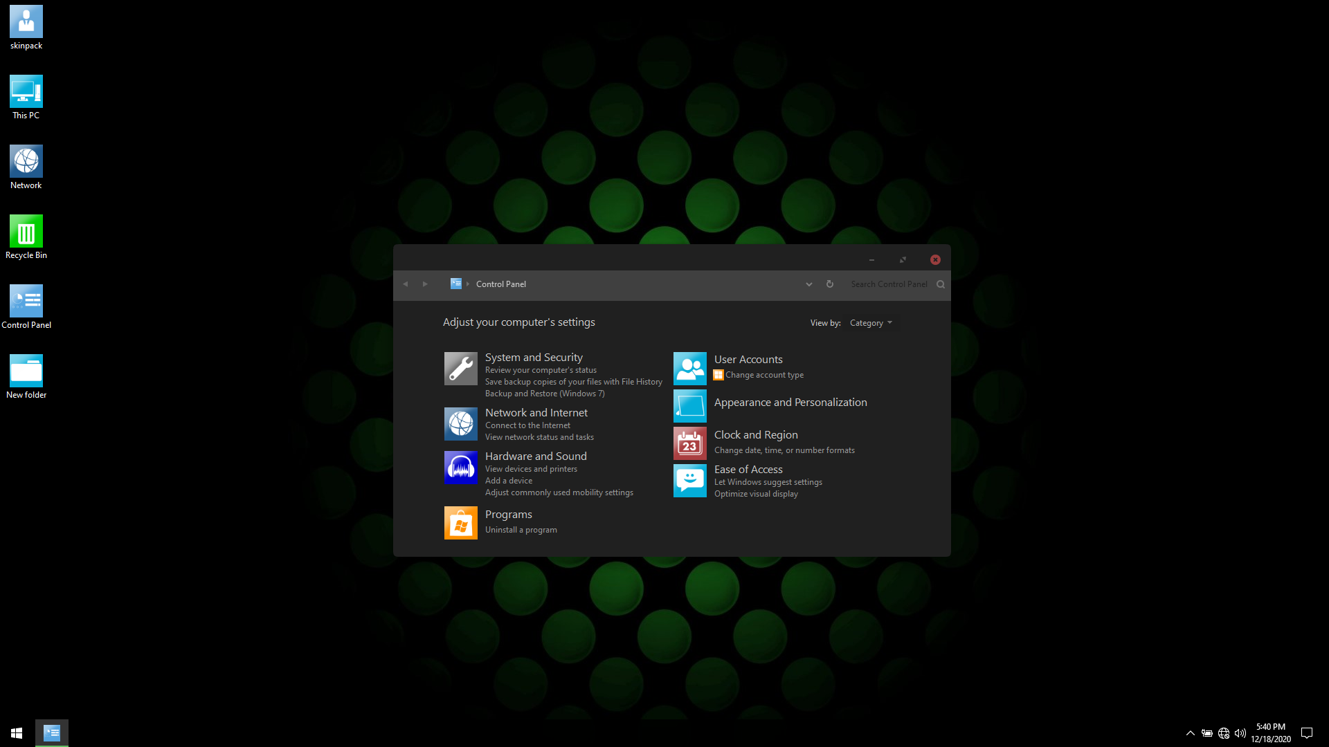Viewport: 1329px width, 747px height.
Task: Open the System and Security wrench icon
Action: click(460, 369)
